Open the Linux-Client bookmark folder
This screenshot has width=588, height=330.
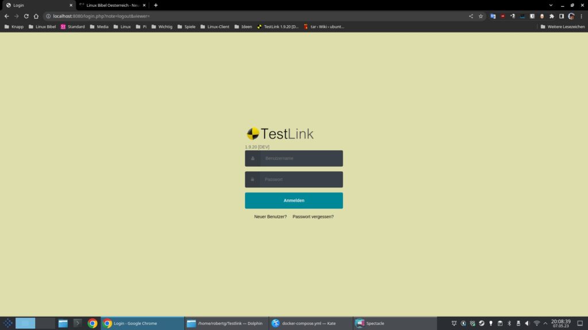pos(215,26)
